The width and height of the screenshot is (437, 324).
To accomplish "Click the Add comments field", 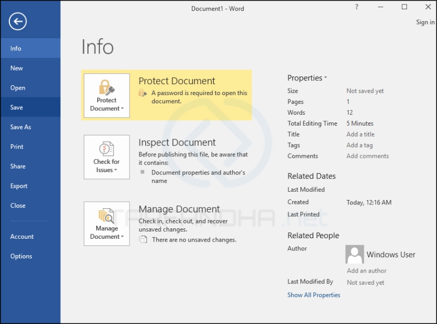I will (367, 156).
